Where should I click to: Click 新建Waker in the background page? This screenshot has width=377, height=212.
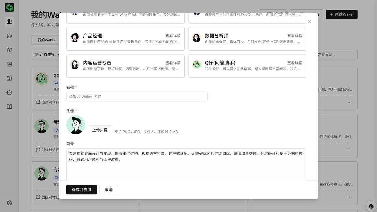[342, 14]
